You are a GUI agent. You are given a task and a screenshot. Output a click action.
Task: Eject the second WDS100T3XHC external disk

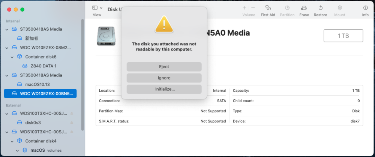tap(72, 132)
